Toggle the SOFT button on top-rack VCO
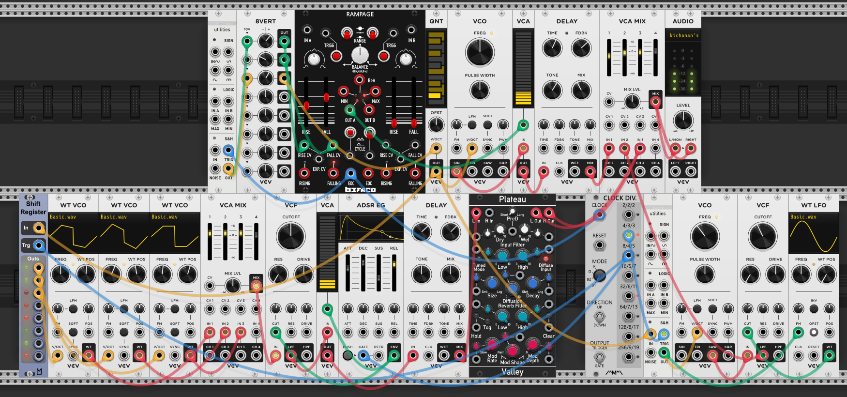Image resolution: width=847 pixels, height=397 pixels. [x=487, y=124]
